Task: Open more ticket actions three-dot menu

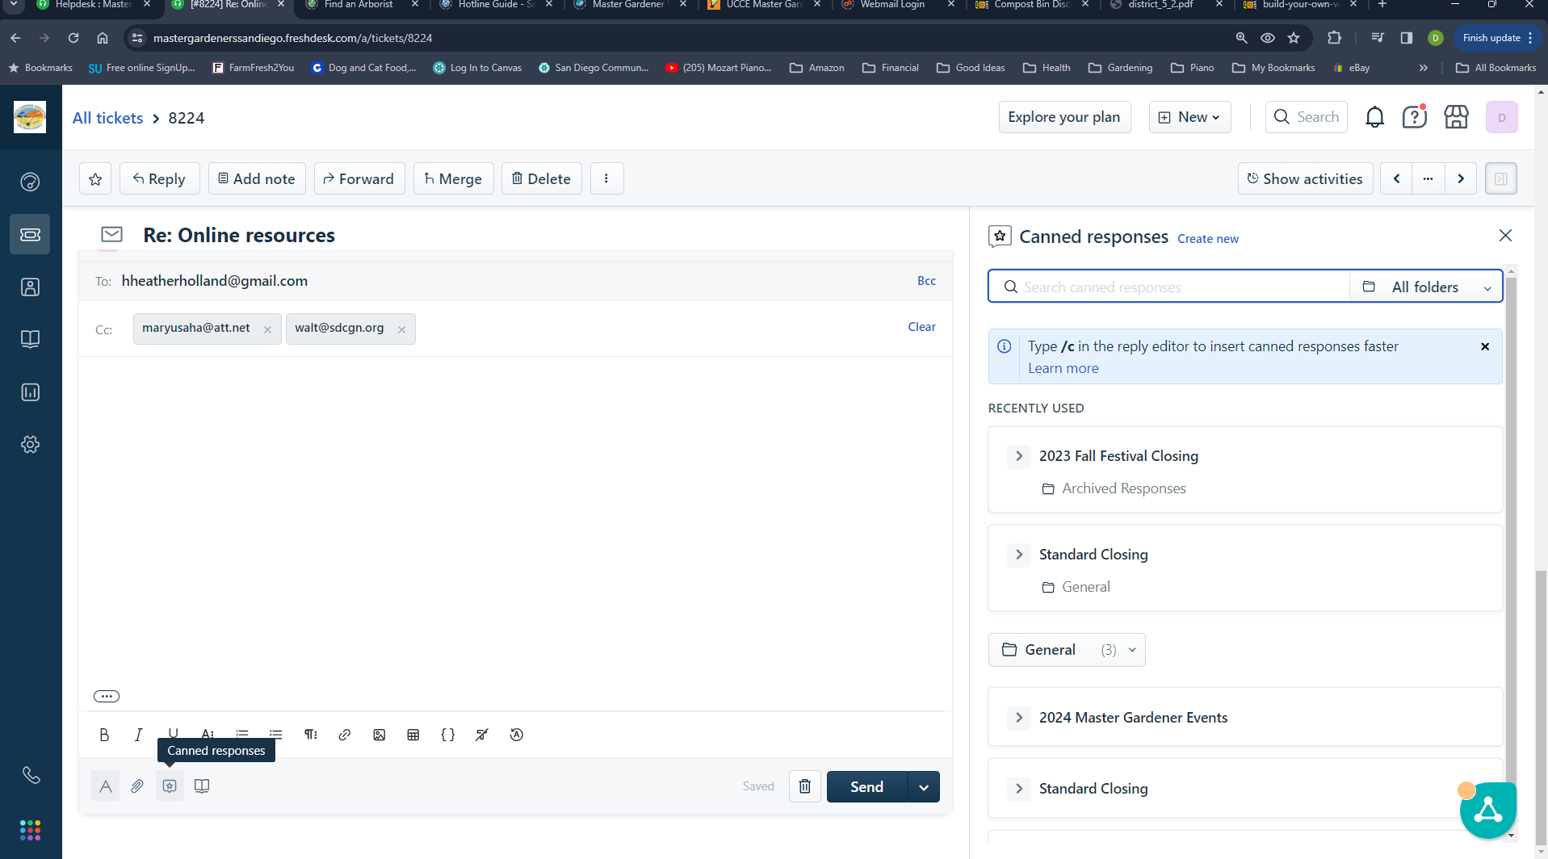Action: [x=606, y=179]
